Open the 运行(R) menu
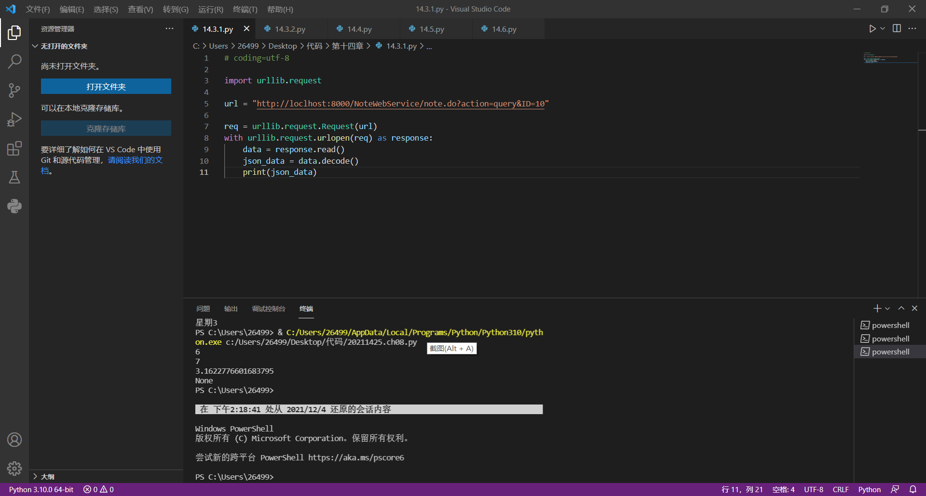Viewport: 926px width, 496px height. click(x=211, y=9)
